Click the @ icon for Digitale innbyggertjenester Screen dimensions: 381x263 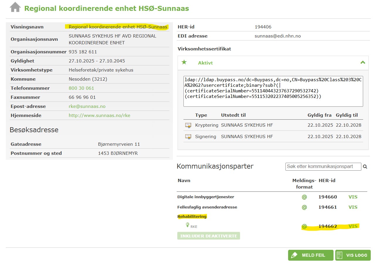pos(304,197)
